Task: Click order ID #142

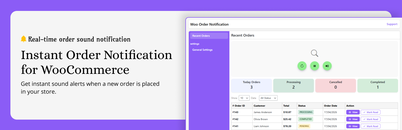Action: 235,119
